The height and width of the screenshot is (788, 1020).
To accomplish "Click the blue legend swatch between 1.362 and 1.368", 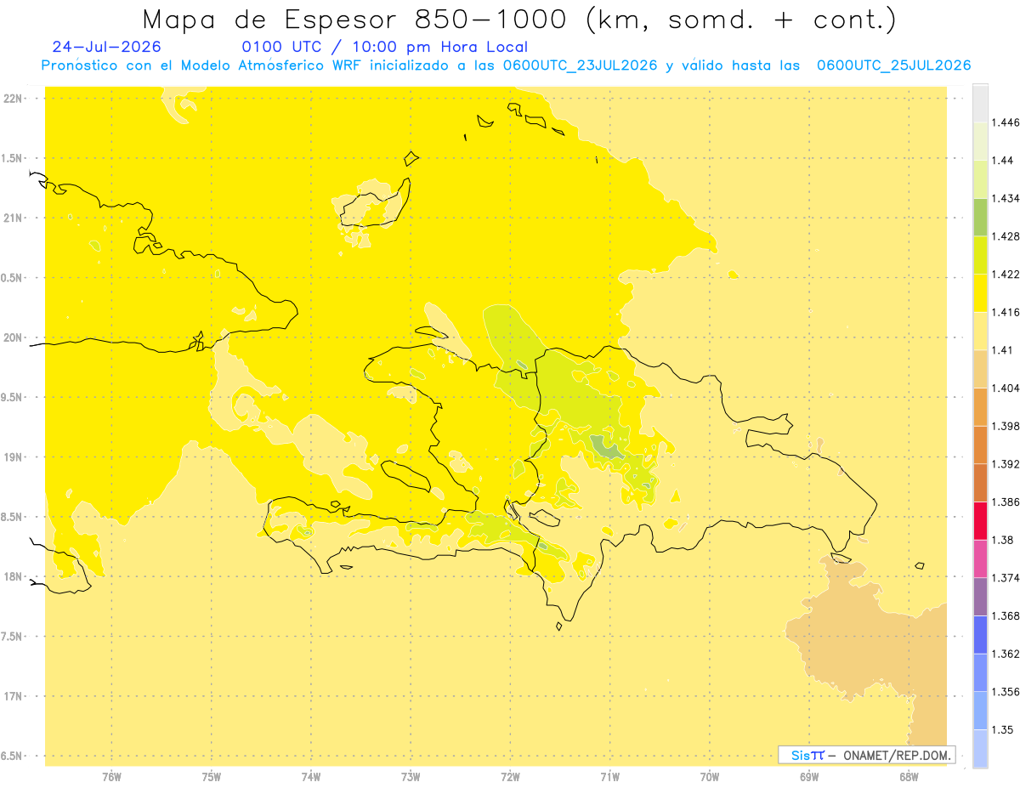I will click(x=980, y=635).
